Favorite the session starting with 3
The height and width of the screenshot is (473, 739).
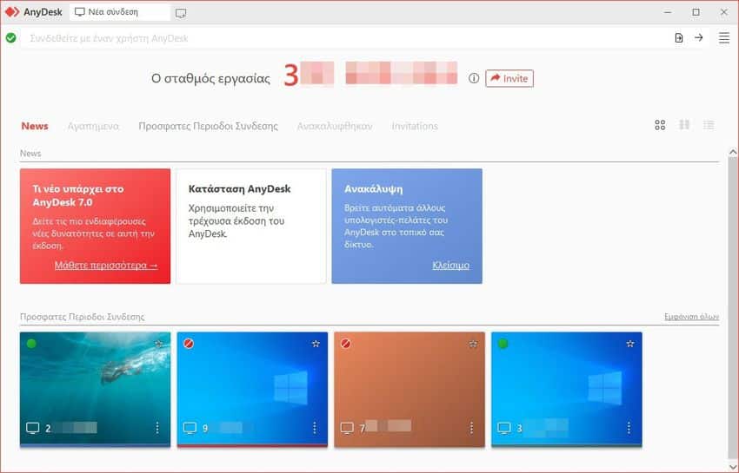click(x=630, y=344)
